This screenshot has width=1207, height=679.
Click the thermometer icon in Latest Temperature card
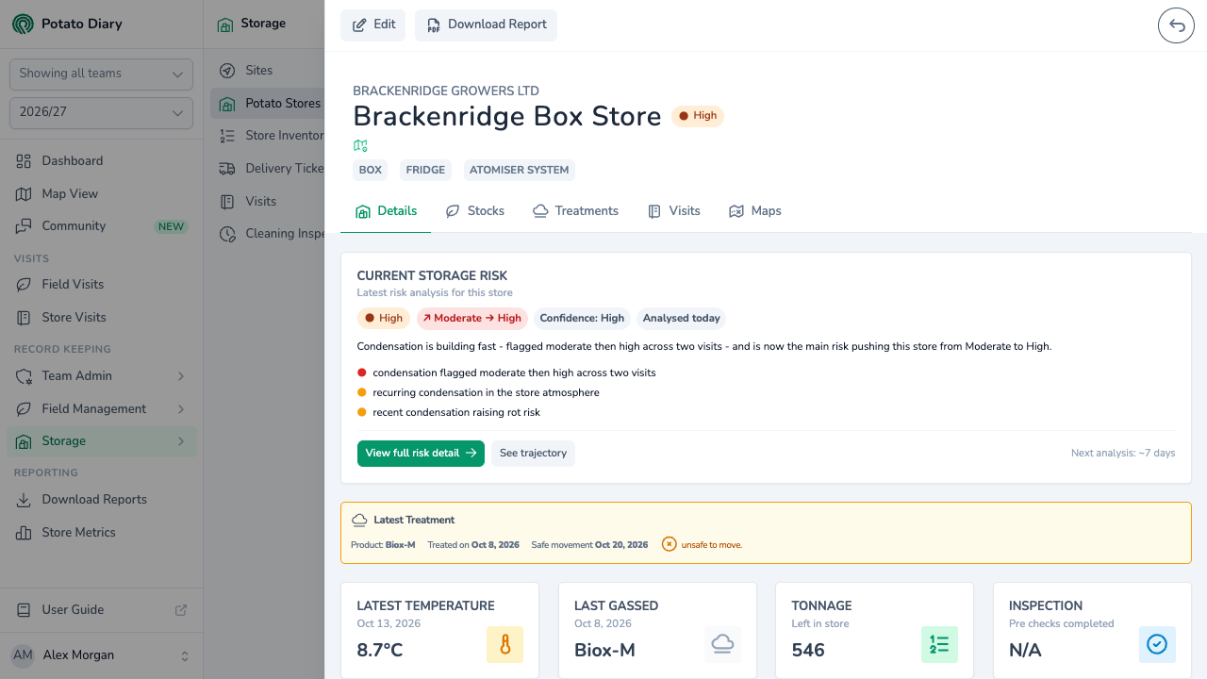coord(504,644)
